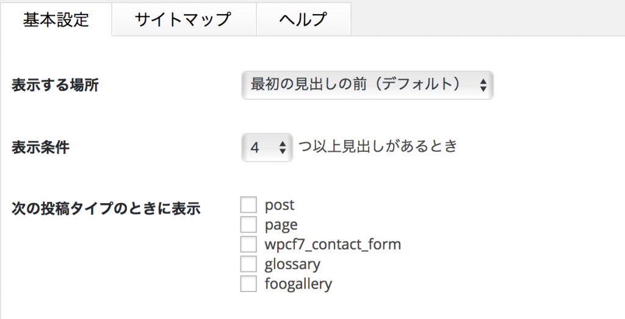Click the 表示条件 setting label
The image size is (625, 319).
(40, 148)
